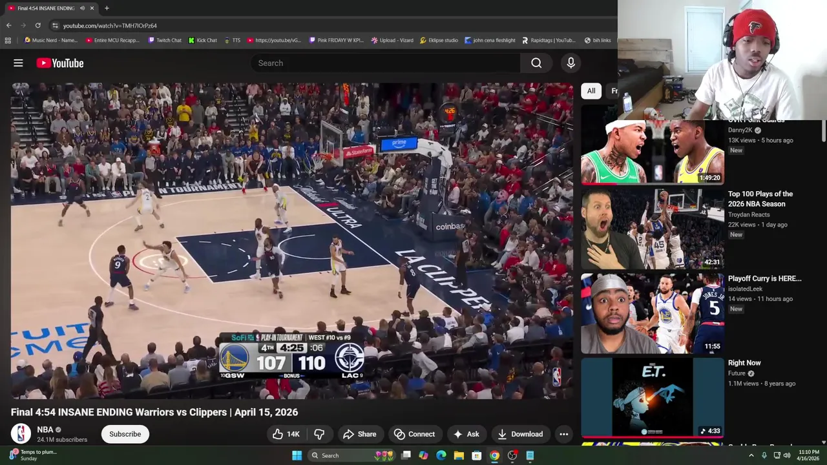Click the browser address bar URL
Image resolution: width=827 pixels, height=465 pixels.
110,25
